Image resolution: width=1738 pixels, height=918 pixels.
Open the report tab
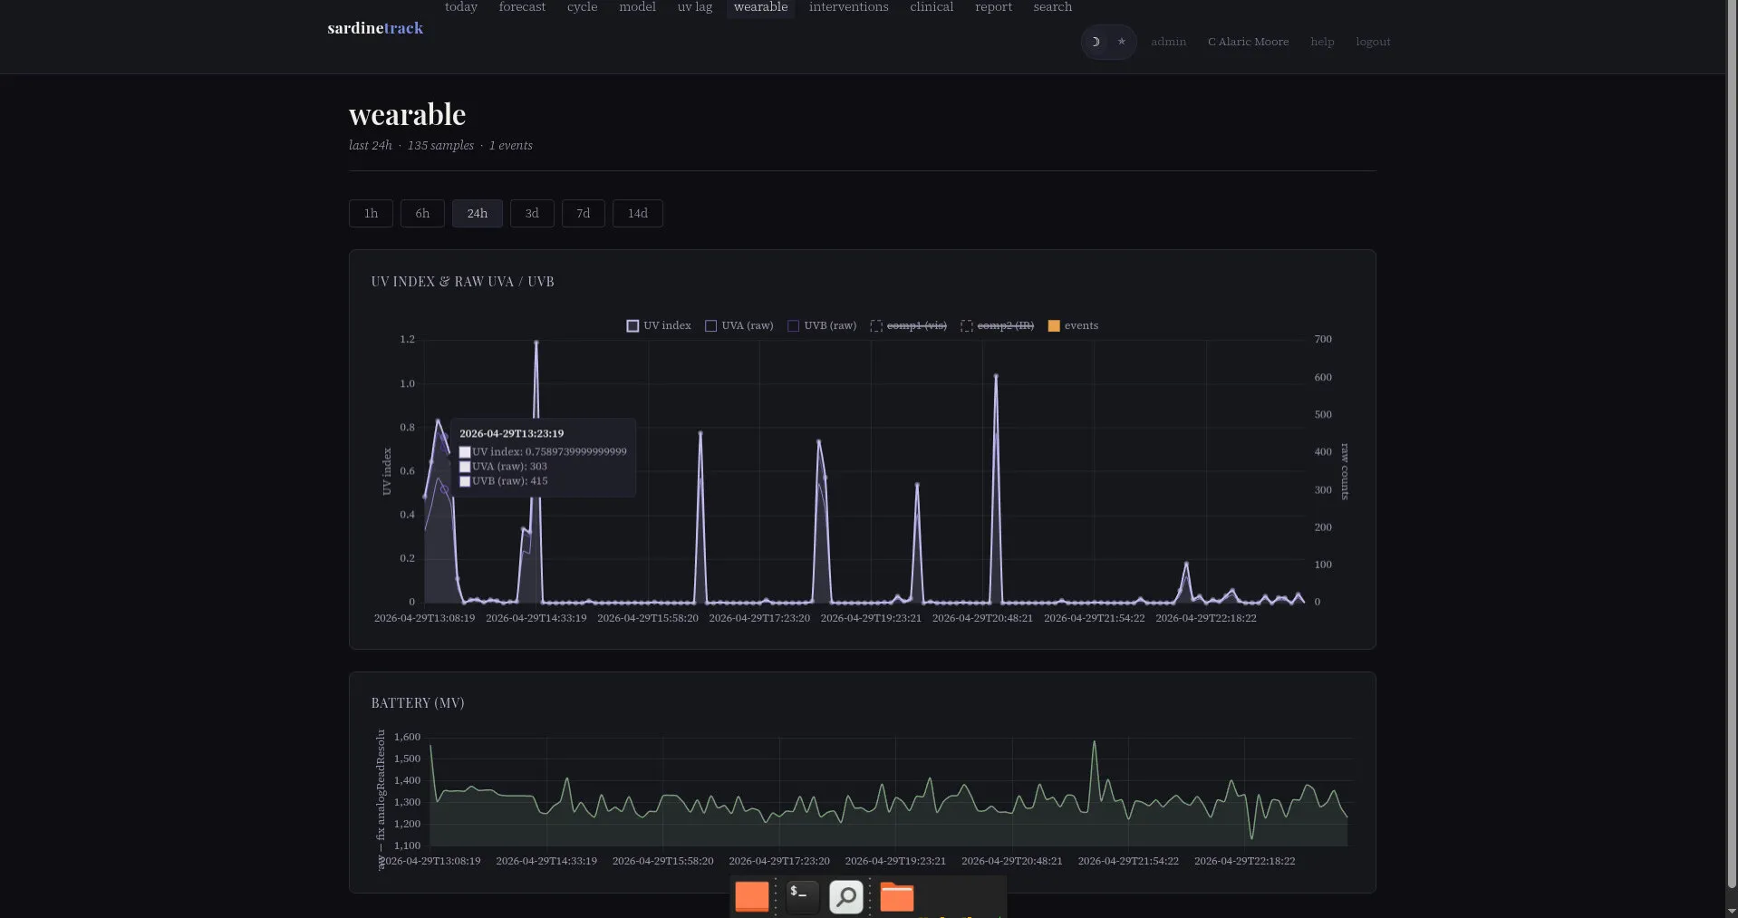tap(993, 7)
